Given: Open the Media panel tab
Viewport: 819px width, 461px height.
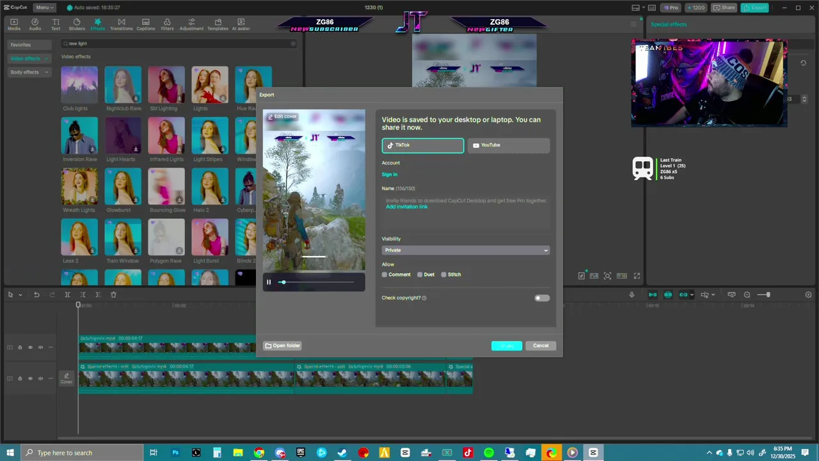Looking at the screenshot, I should point(14,24).
